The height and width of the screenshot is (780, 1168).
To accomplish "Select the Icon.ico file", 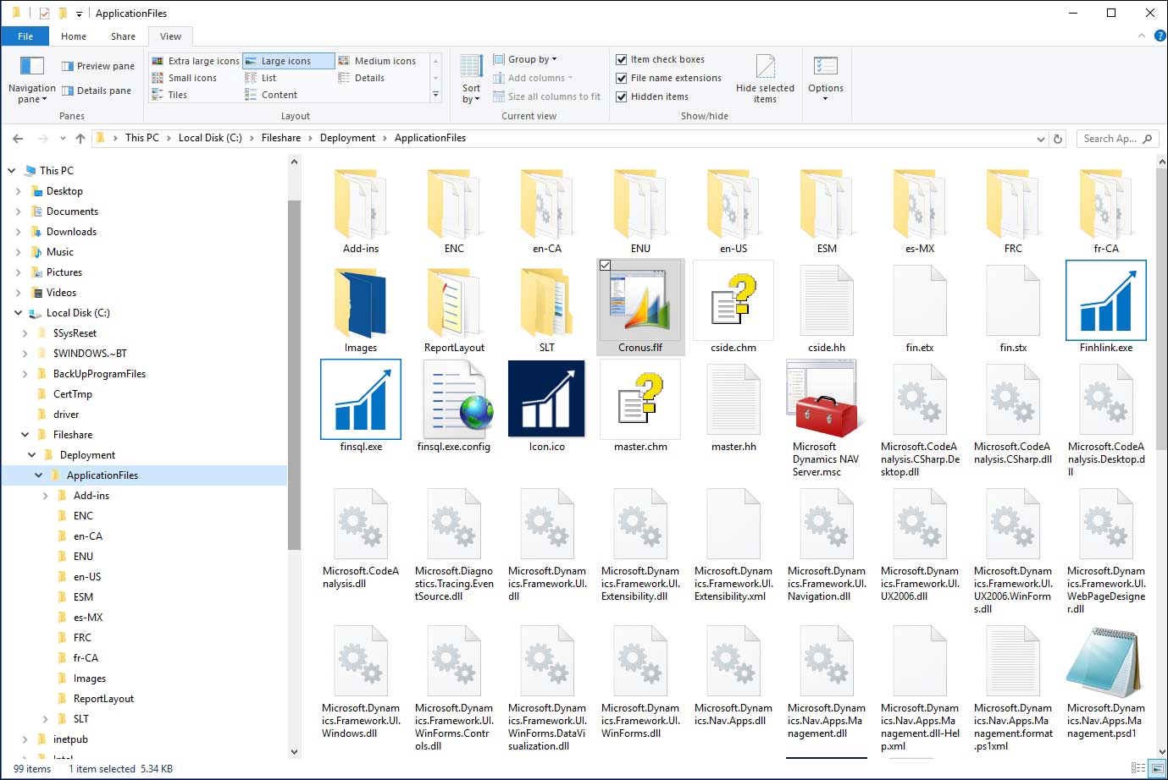I will point(546,399).
